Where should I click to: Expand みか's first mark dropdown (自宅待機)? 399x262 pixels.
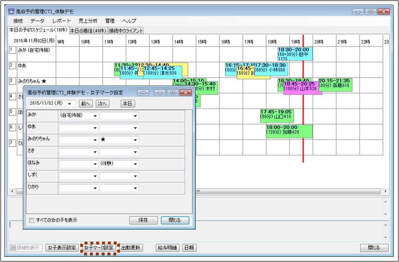coord(94,116)
